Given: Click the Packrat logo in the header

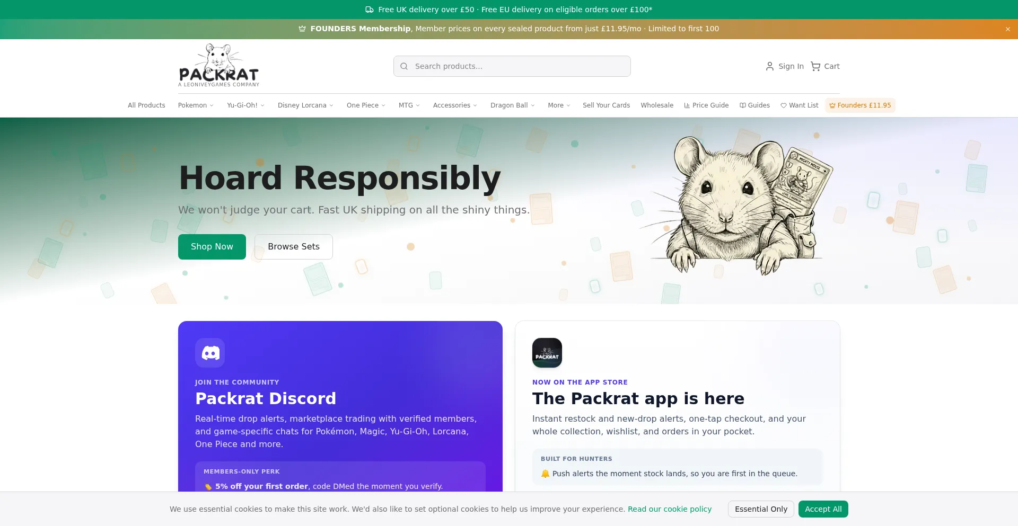Looking at the screenshot, I should click(x=219, y=65).
